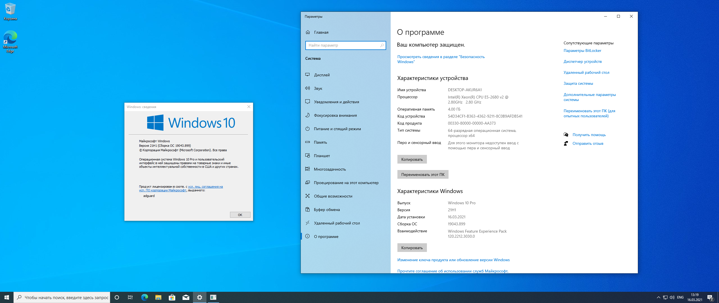719x303 pixels.
Task: Open rename PC for advanced users link
Action: coord(589,113)
